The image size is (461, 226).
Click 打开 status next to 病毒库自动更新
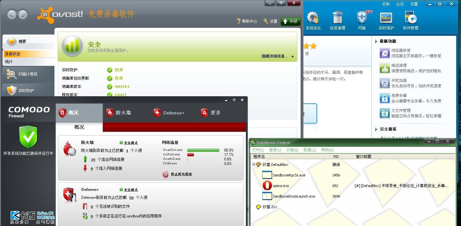(119, 78)
